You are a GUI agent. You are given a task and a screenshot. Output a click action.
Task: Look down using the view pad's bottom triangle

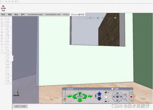point(117,100)
